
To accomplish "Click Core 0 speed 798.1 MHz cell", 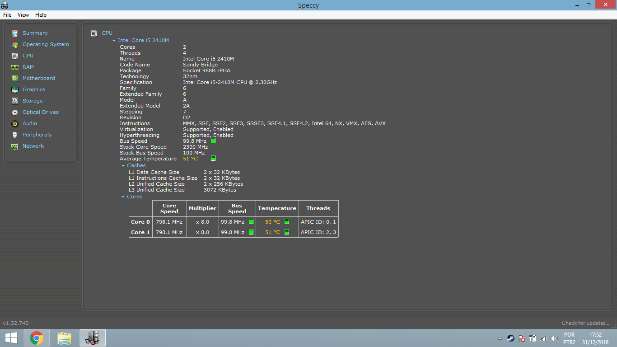I will (x=169, y=222).
